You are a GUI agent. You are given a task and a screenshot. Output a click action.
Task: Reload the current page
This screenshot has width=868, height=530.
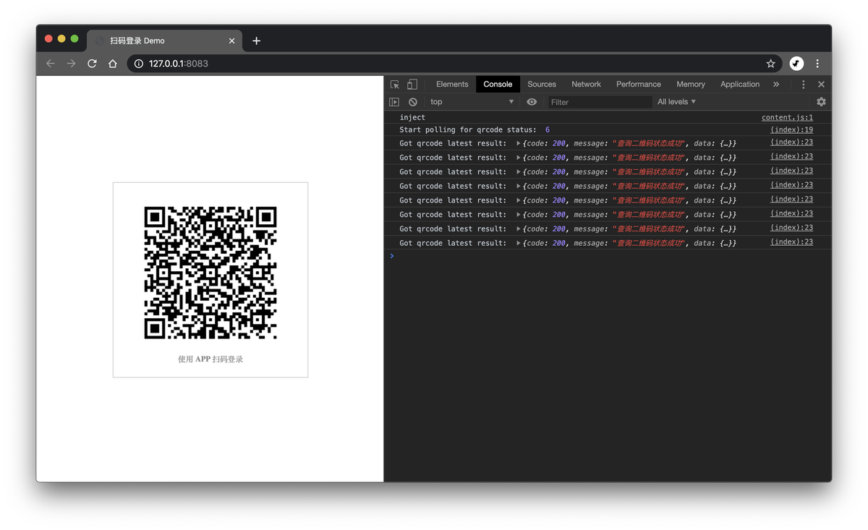pos(92,64)
